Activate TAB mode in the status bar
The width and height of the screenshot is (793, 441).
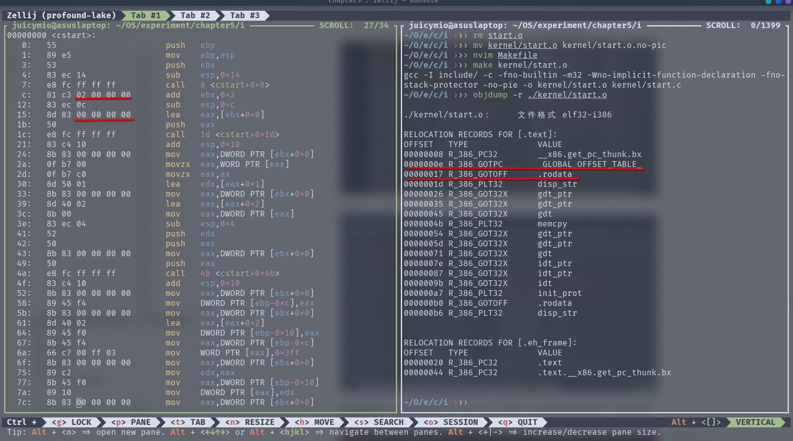tap(188, 422)
